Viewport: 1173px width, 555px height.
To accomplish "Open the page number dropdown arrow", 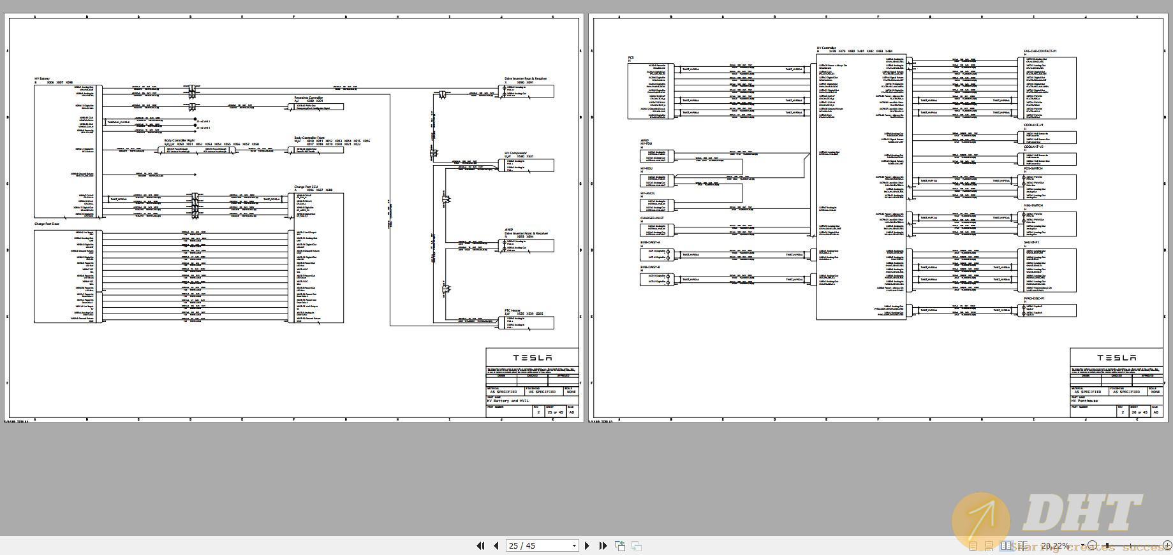I will (574, 546).
